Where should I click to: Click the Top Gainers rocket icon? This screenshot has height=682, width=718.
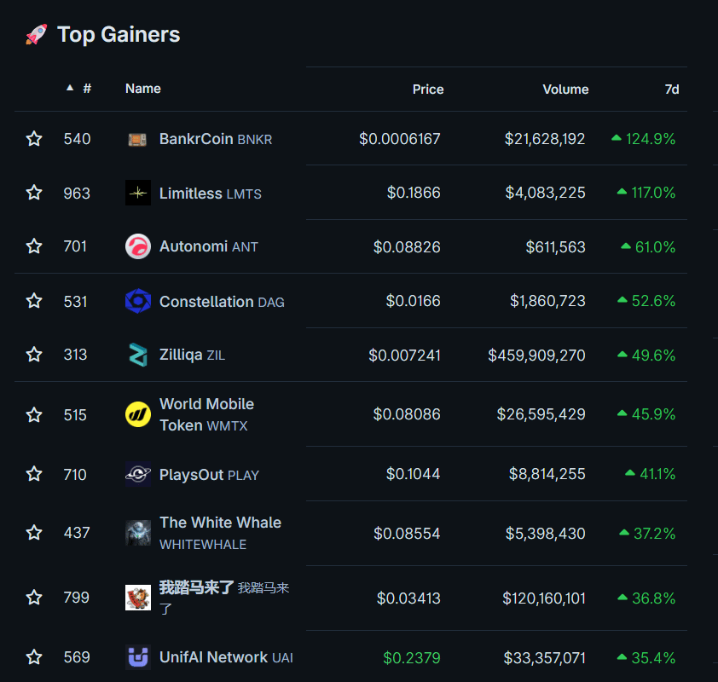click(x=37, y=34)
